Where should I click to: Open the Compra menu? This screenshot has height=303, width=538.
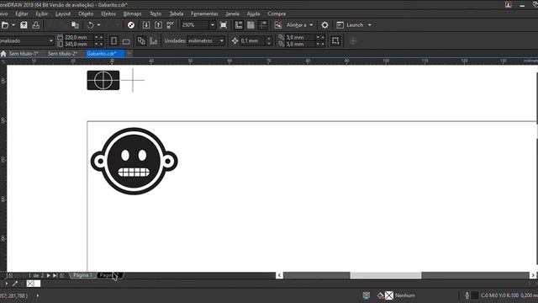pyautogui.click(x=277, y=13)
